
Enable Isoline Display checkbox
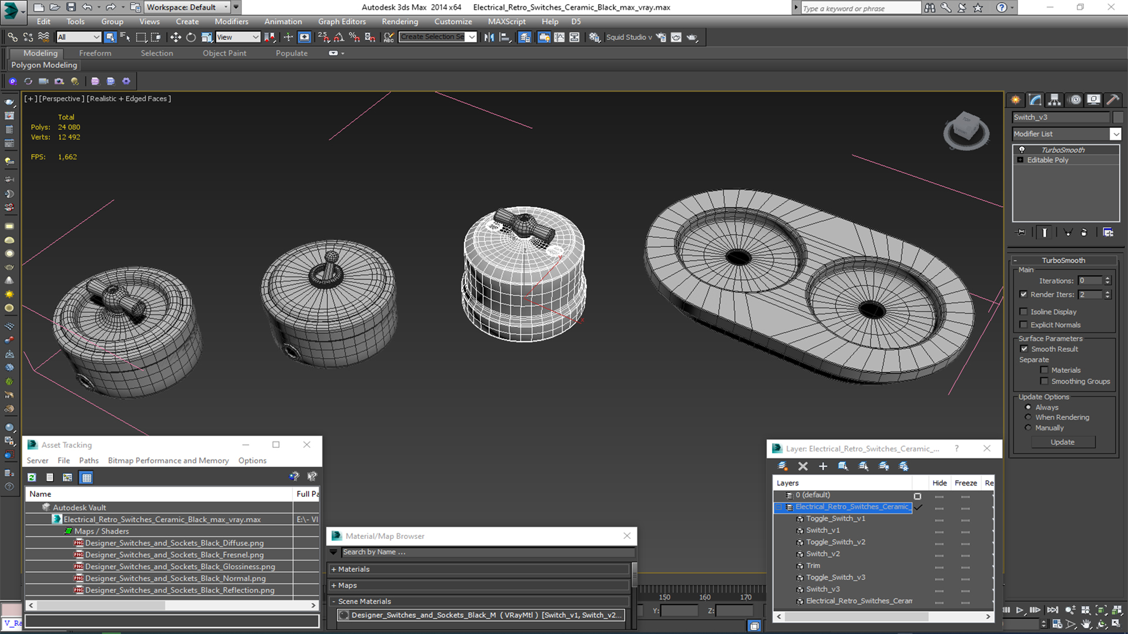point(1024,312)
